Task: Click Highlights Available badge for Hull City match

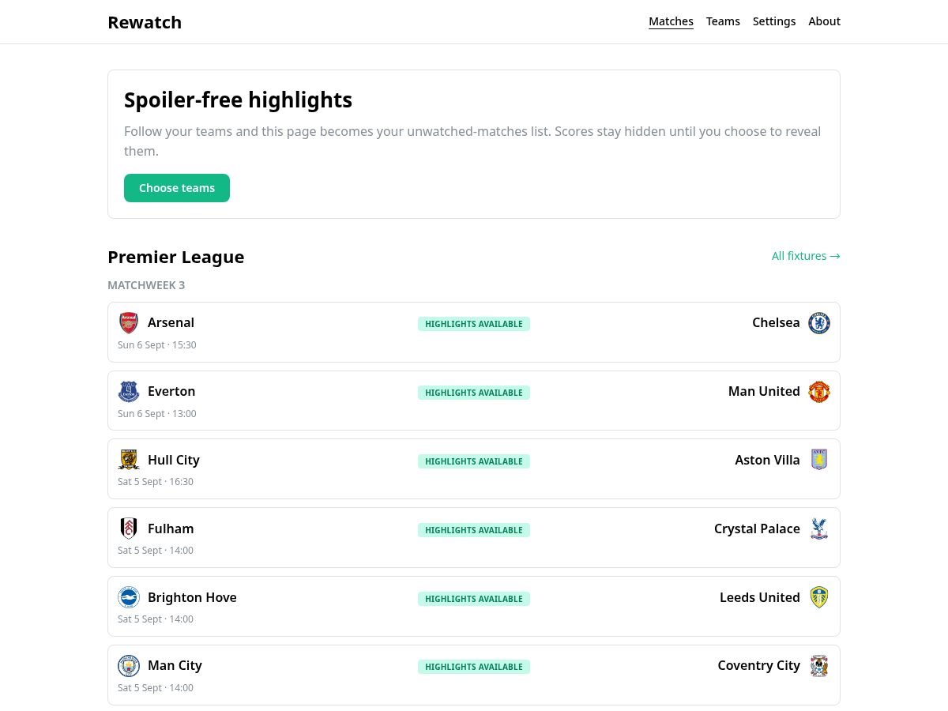Action: coord(474,461)
